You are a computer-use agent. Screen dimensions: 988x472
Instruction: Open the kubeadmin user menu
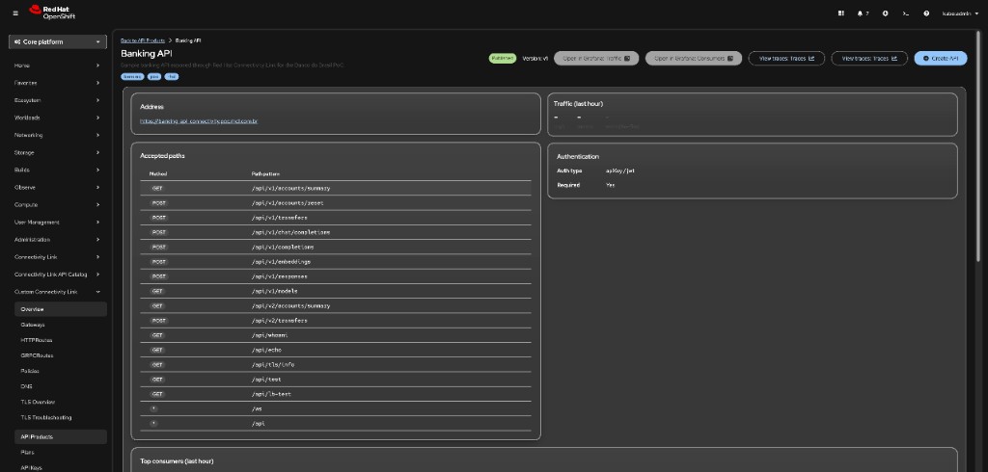[x=960, y=13]
